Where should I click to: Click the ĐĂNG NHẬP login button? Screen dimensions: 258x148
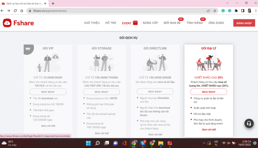[244, 23]
